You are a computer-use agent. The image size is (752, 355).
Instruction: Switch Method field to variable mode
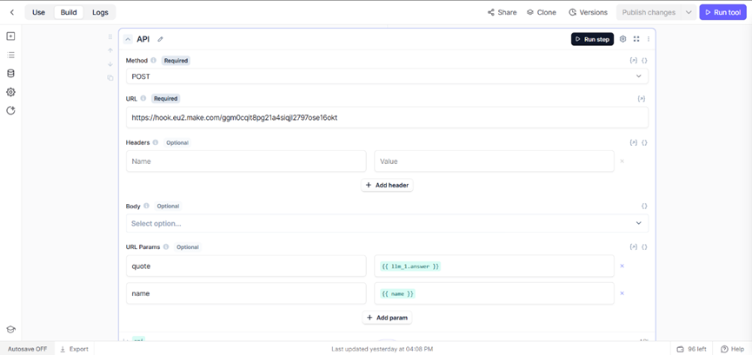click(x=634, y=61)
